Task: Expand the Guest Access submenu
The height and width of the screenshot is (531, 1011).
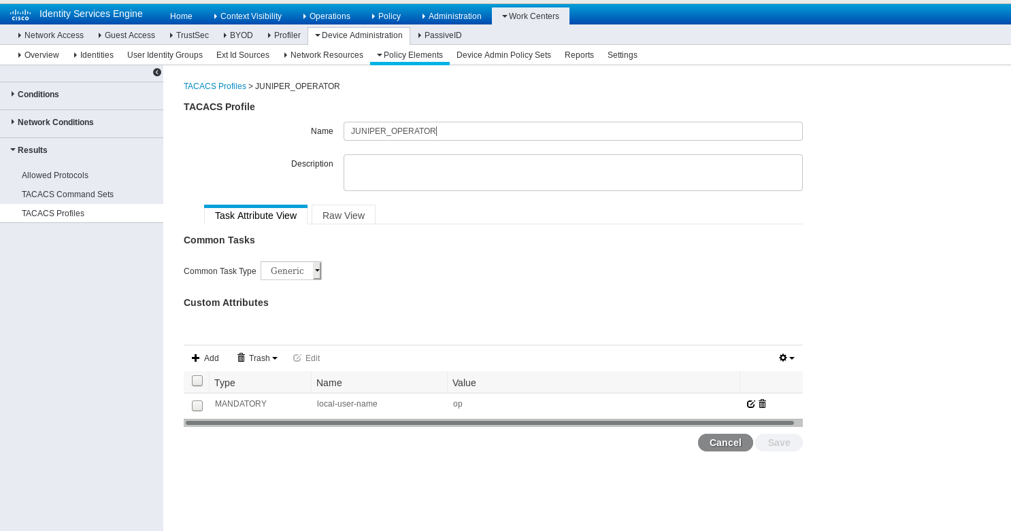Action: tap(127, 35)
